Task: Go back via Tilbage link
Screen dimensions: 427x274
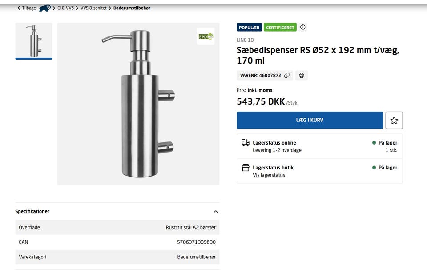Action: click(27, 8)
